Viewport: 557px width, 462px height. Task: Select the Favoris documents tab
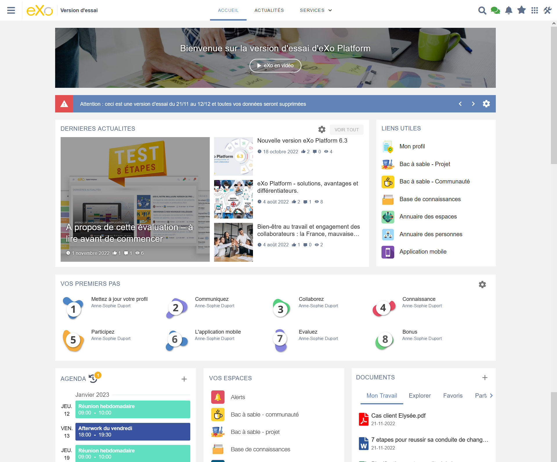tap(453, 396)
